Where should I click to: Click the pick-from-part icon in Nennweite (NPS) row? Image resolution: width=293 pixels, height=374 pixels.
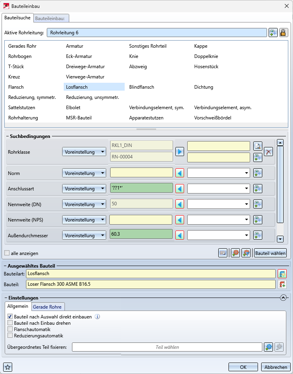[x=258, y=220]
